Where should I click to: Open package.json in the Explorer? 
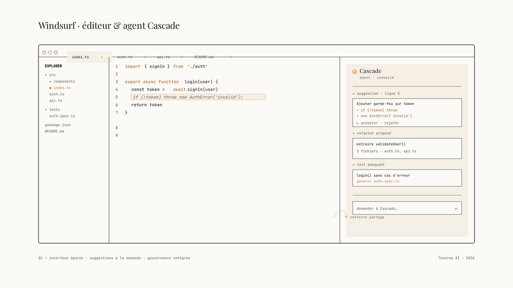58,125
